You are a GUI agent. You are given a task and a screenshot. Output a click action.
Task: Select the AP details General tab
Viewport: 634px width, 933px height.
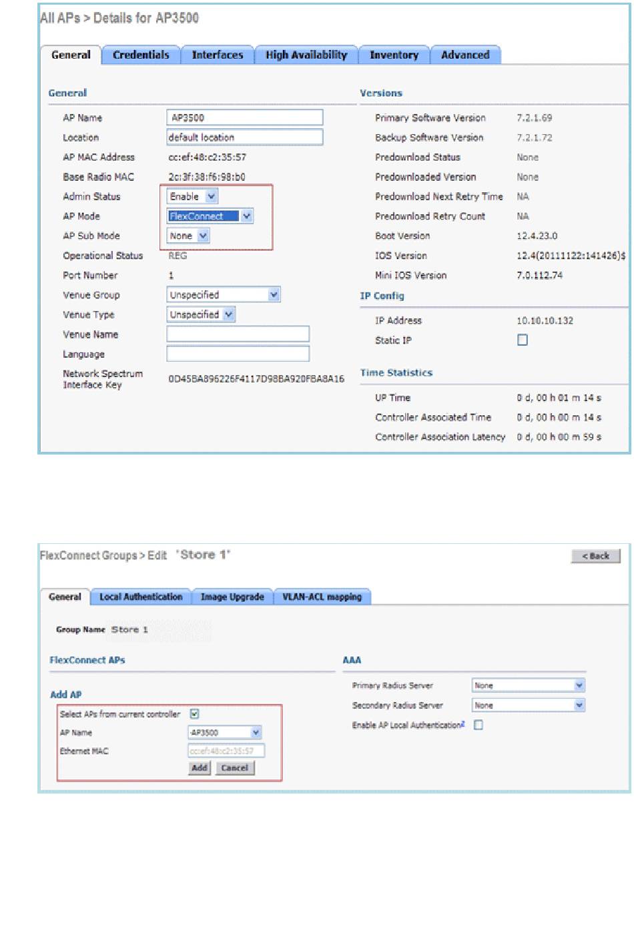click(71, 55)
